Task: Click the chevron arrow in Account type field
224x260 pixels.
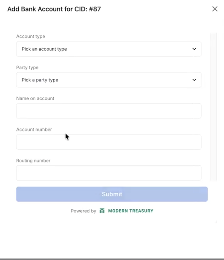Action: [x=194, y=49]
